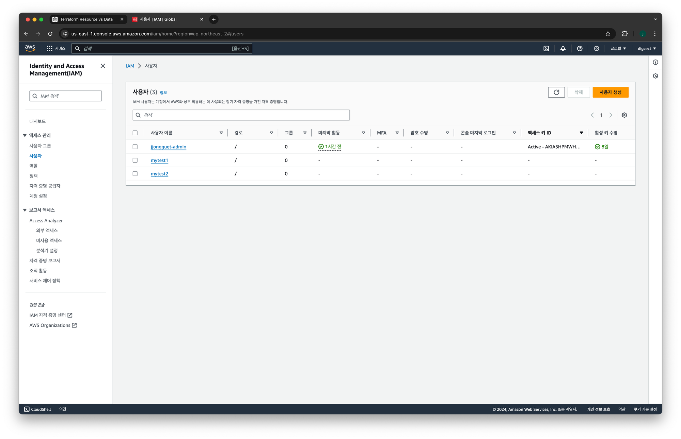Go to previous page of users
The image size is (681, 439).
592,115
